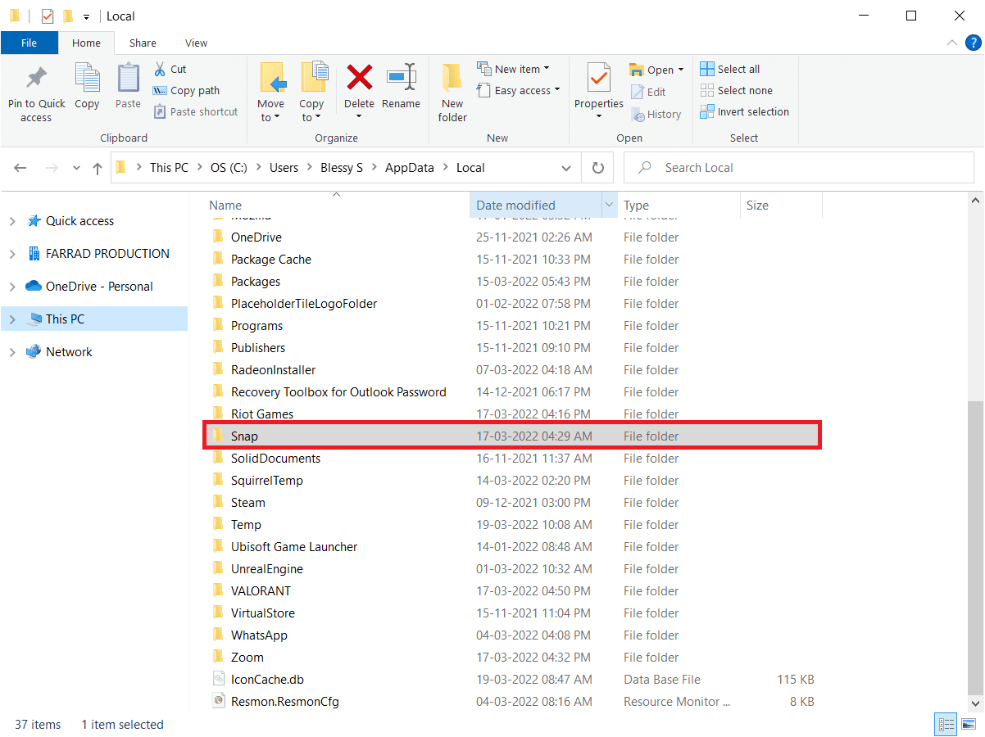Click the Rename icon in ribbon

401,79
